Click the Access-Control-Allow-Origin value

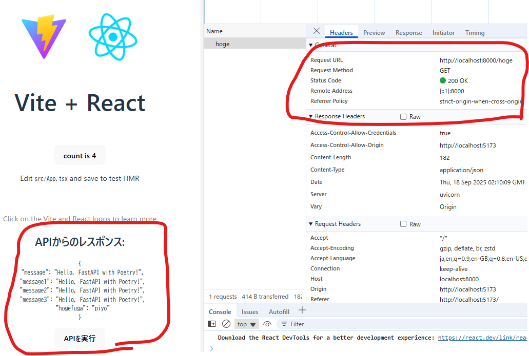tap(467, 145)
